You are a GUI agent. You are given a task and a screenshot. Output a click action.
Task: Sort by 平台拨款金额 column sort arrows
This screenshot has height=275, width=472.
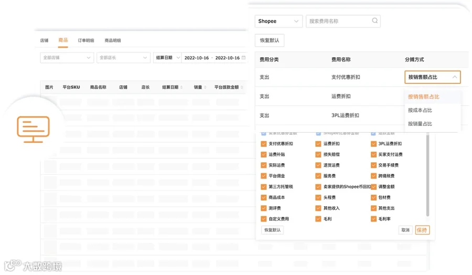tap(242, 87)
